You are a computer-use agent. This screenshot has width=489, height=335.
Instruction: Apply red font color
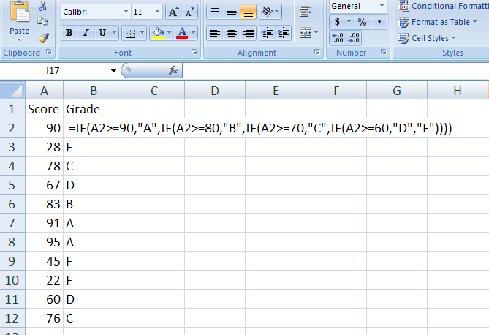(x=182, y=33)
